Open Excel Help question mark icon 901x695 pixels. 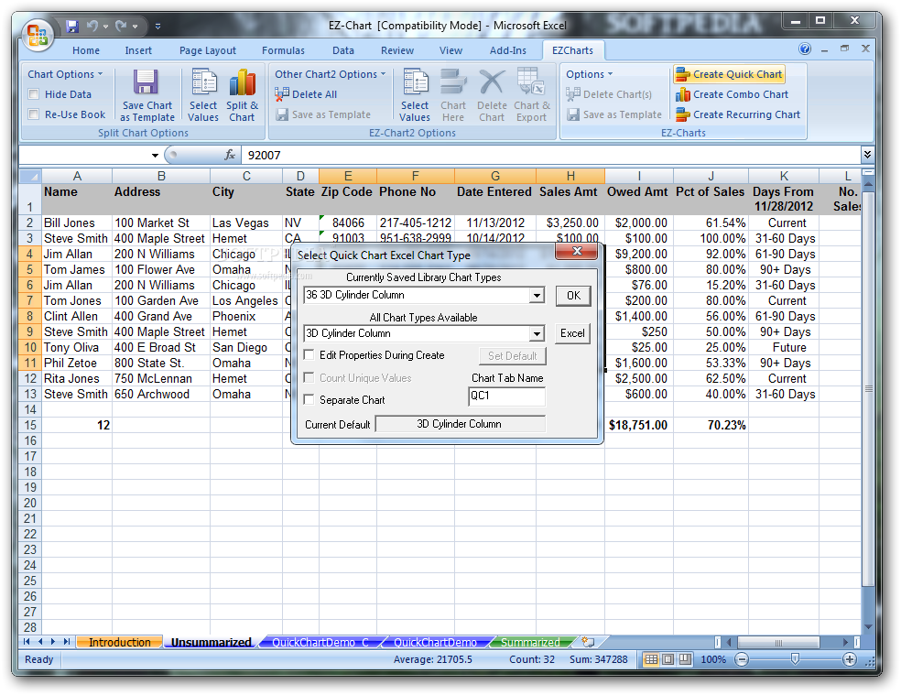click(805, 49)
